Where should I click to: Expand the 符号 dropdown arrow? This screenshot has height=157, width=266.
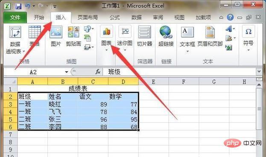tap(248, 50)
